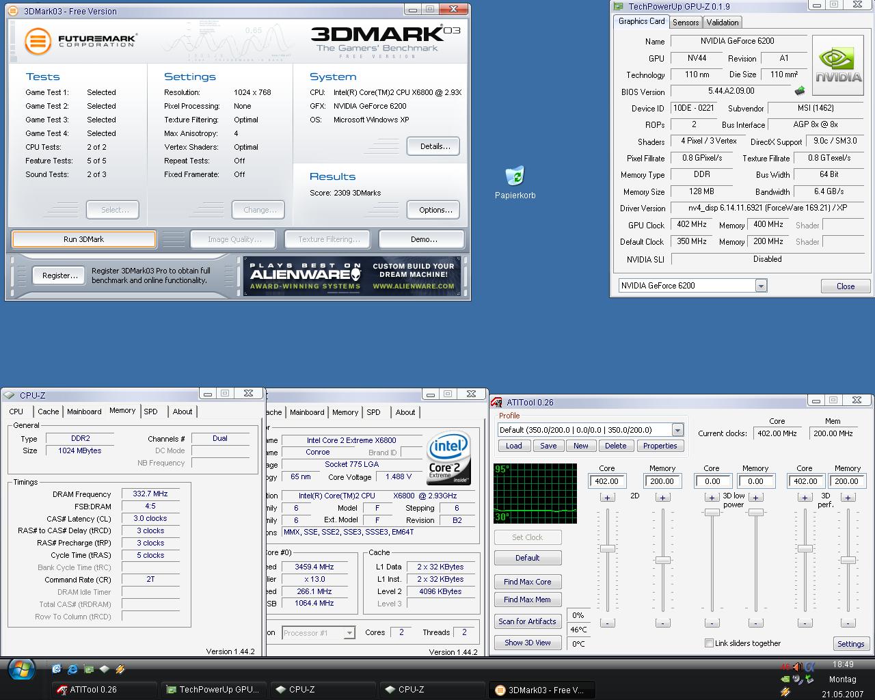Click the Intel Core 2 Extreme logo
The image size is (875, 700).
(448, 457)
